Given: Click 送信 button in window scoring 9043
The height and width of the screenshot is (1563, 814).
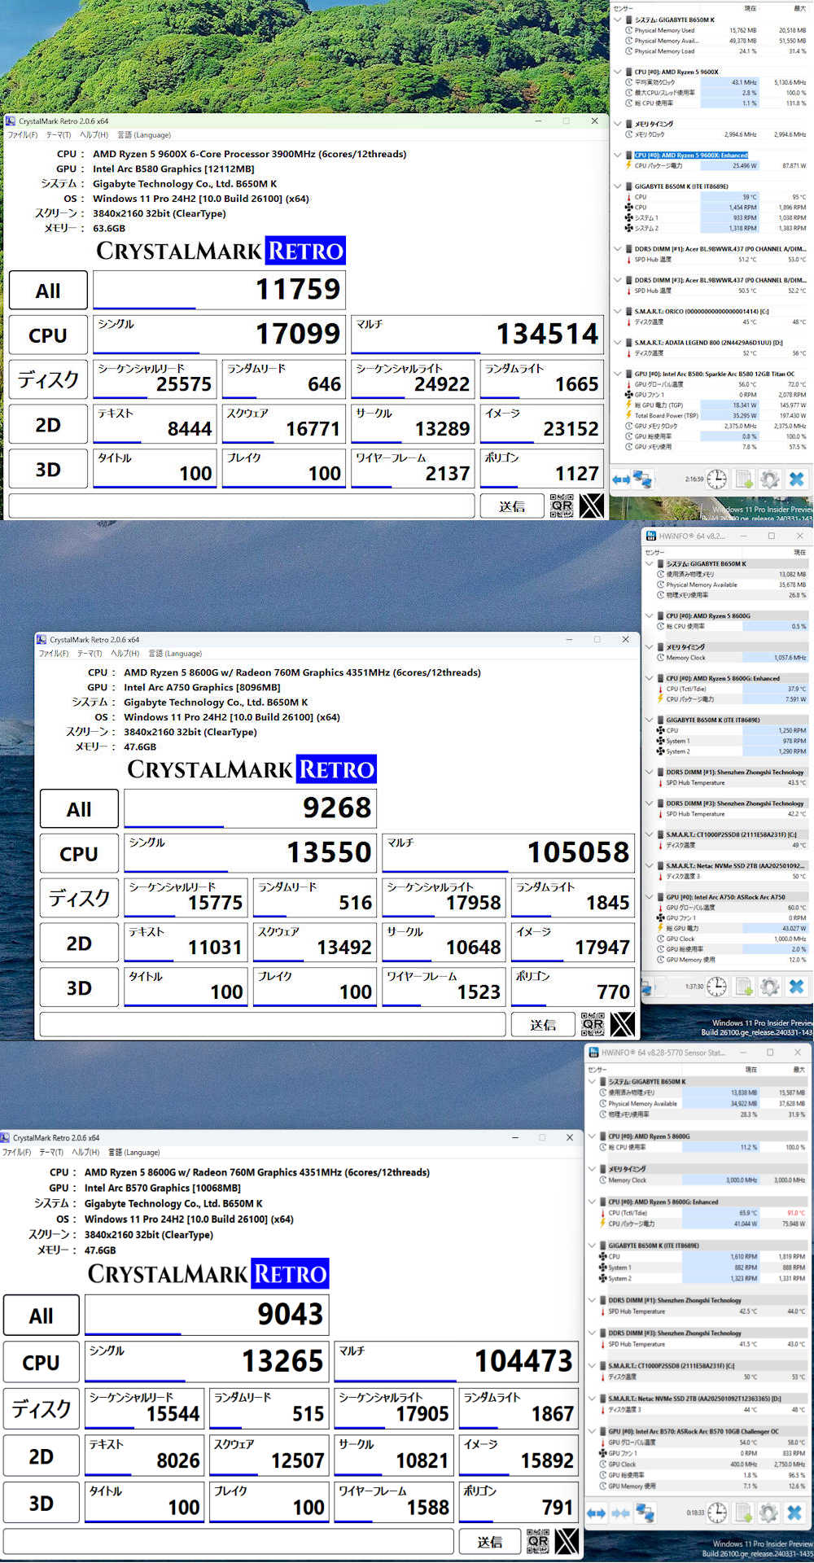Looking at the screenshot, I should pyautogui.click(x=489, y=1542).
